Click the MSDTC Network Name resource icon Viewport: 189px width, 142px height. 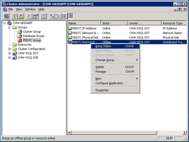[x=70, y=33]
